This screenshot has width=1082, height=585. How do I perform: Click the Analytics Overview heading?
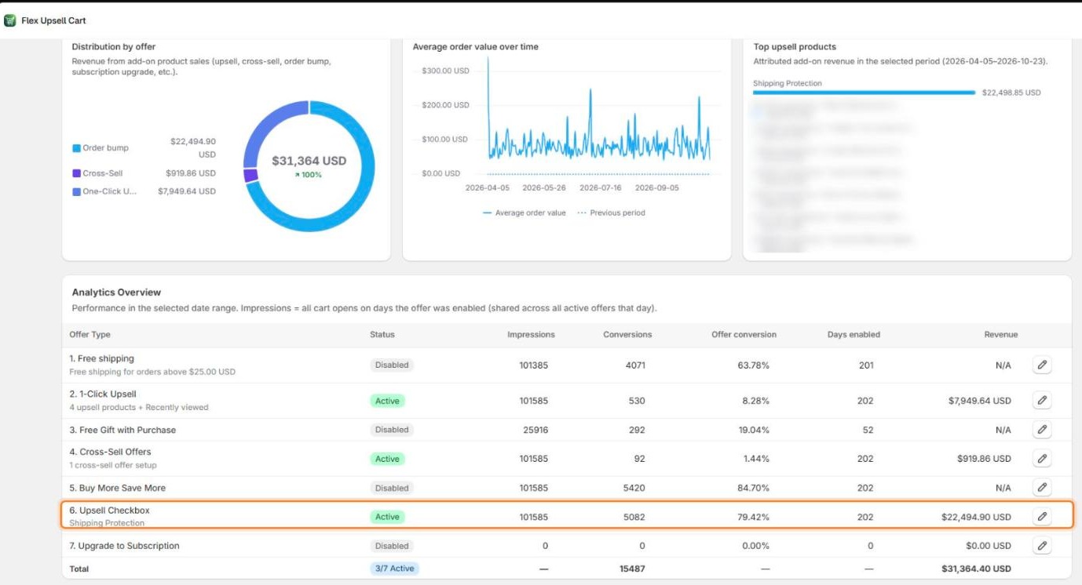coord(116,292)
